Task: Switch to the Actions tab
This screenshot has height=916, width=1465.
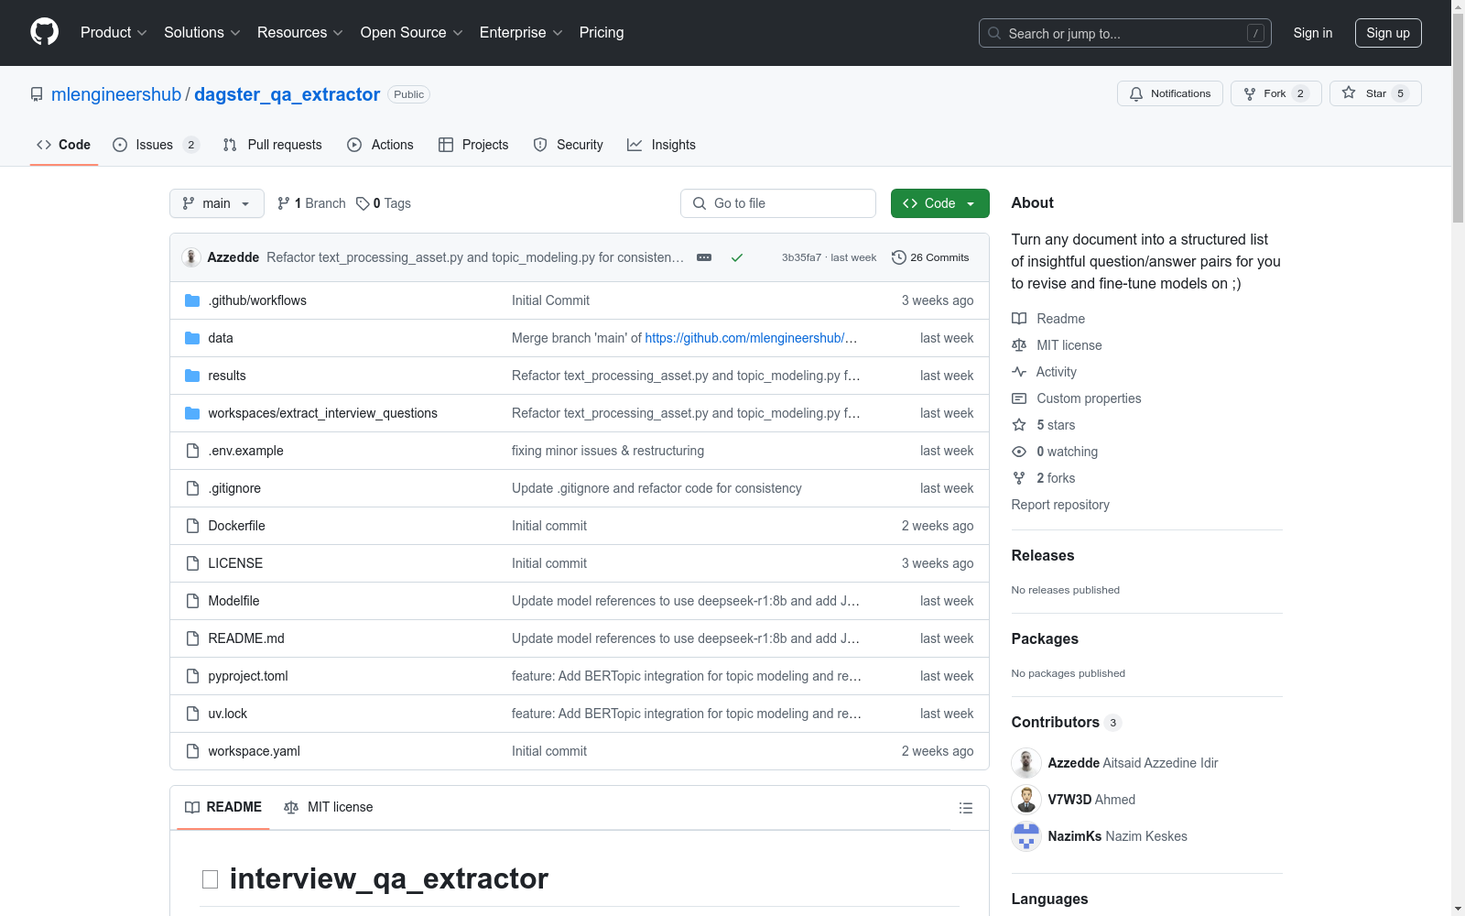Action: (x=380, y=145)
